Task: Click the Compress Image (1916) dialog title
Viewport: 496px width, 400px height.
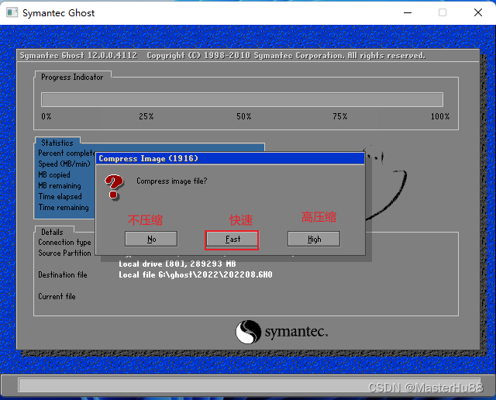Action: (x=148, y=158)
